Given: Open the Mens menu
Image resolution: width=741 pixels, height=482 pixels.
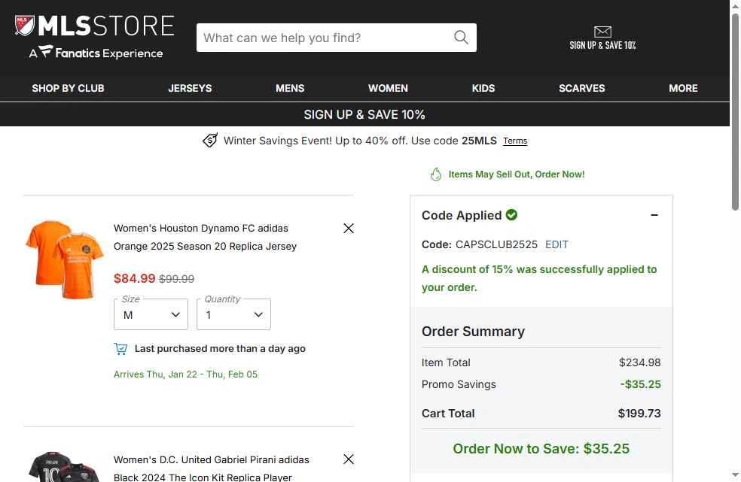Looking at the screenshot, I should pyautogui.click(x=290, y=88).
